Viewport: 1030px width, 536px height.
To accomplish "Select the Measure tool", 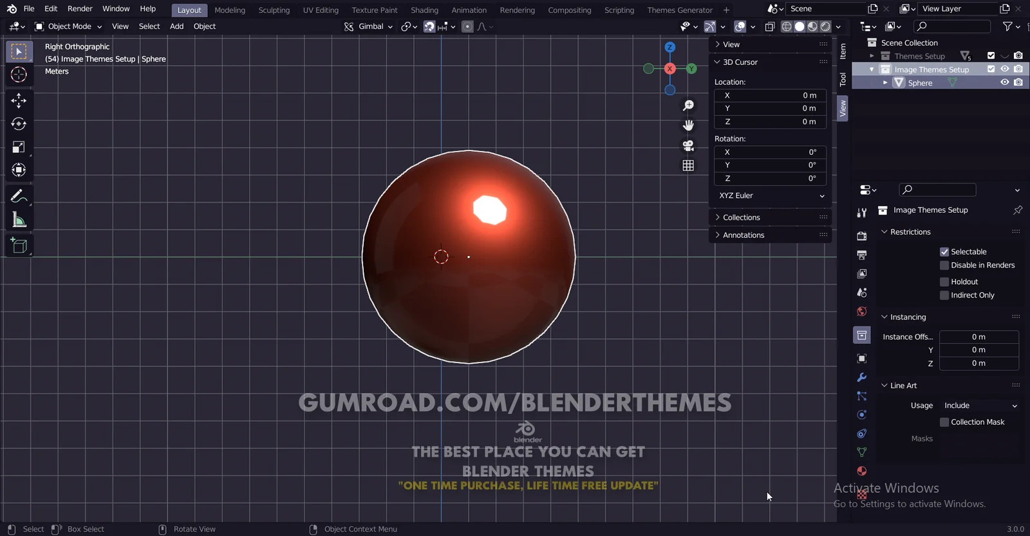I will (x=19, y=220).
